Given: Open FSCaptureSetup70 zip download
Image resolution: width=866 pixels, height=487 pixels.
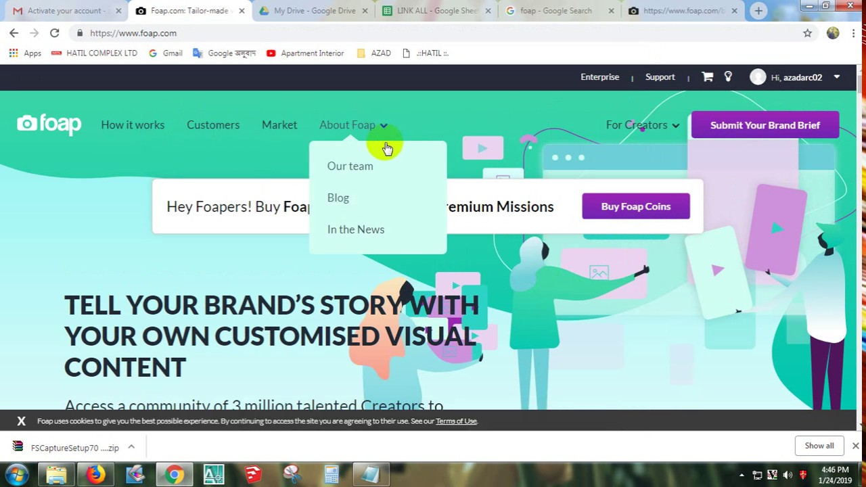Looking at the screenshot, I should [x=66, y=447].
